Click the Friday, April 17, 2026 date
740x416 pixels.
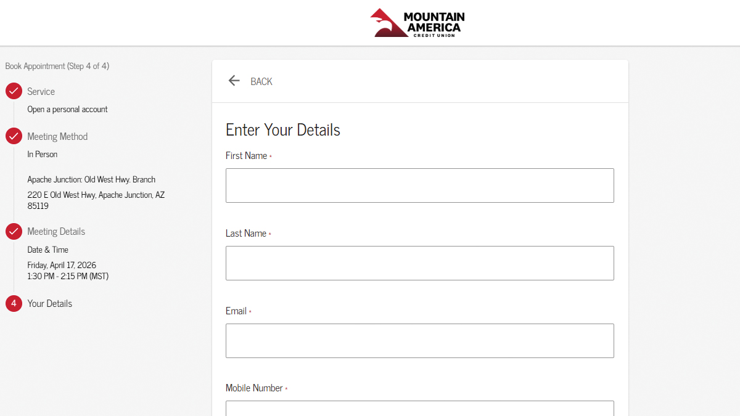(62, 265)
